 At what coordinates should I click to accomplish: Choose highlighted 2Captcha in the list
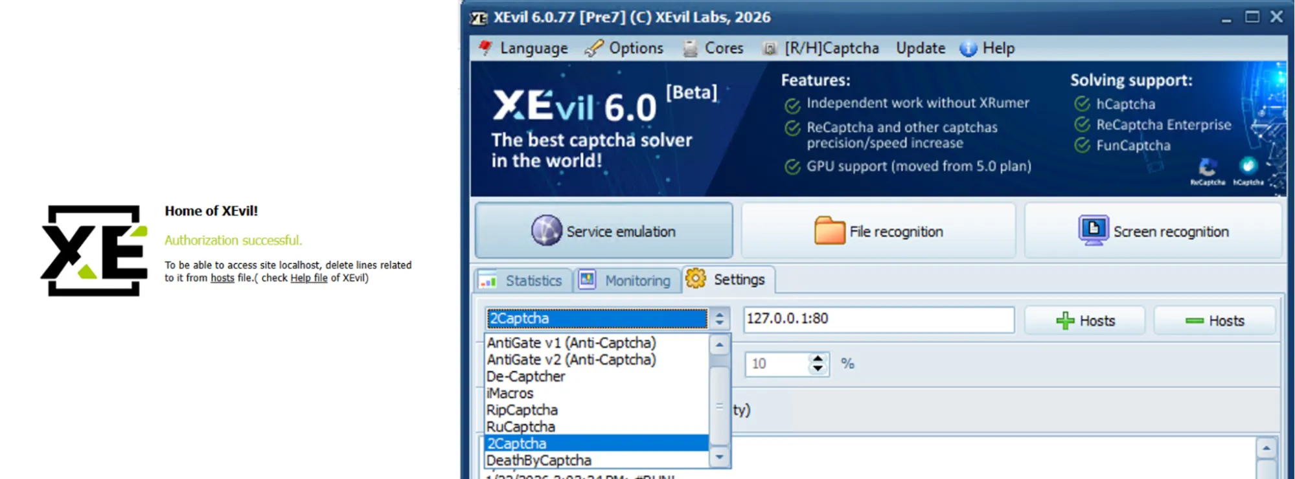(x=597, y=443)
